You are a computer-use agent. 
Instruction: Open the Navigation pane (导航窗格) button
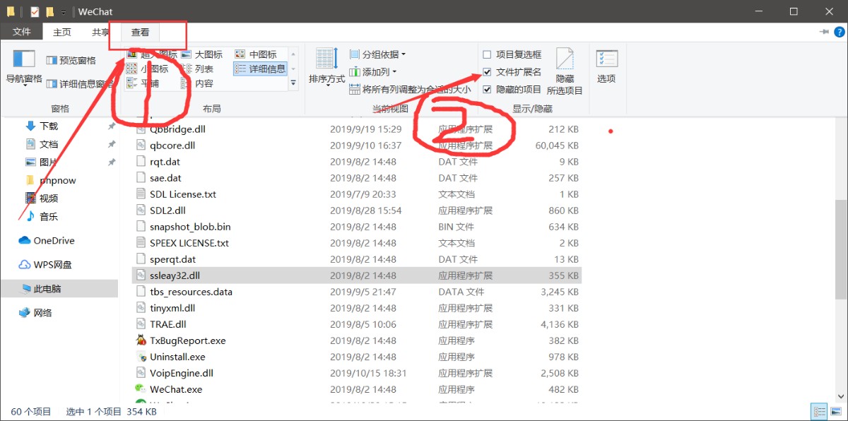(x=24, y=66)
